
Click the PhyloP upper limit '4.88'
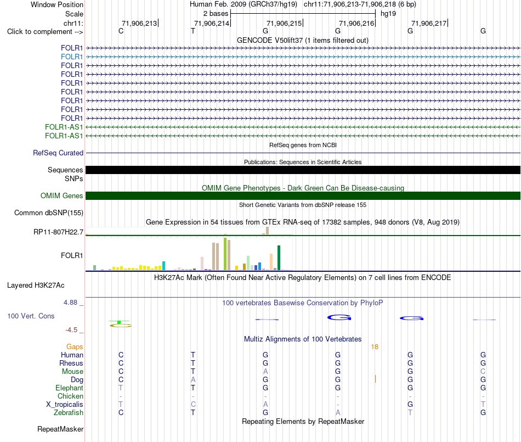[70, 303]
